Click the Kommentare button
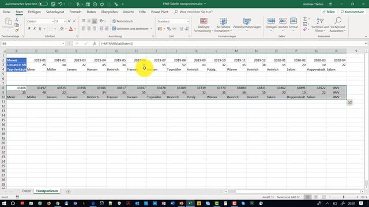 pos(352,11)
